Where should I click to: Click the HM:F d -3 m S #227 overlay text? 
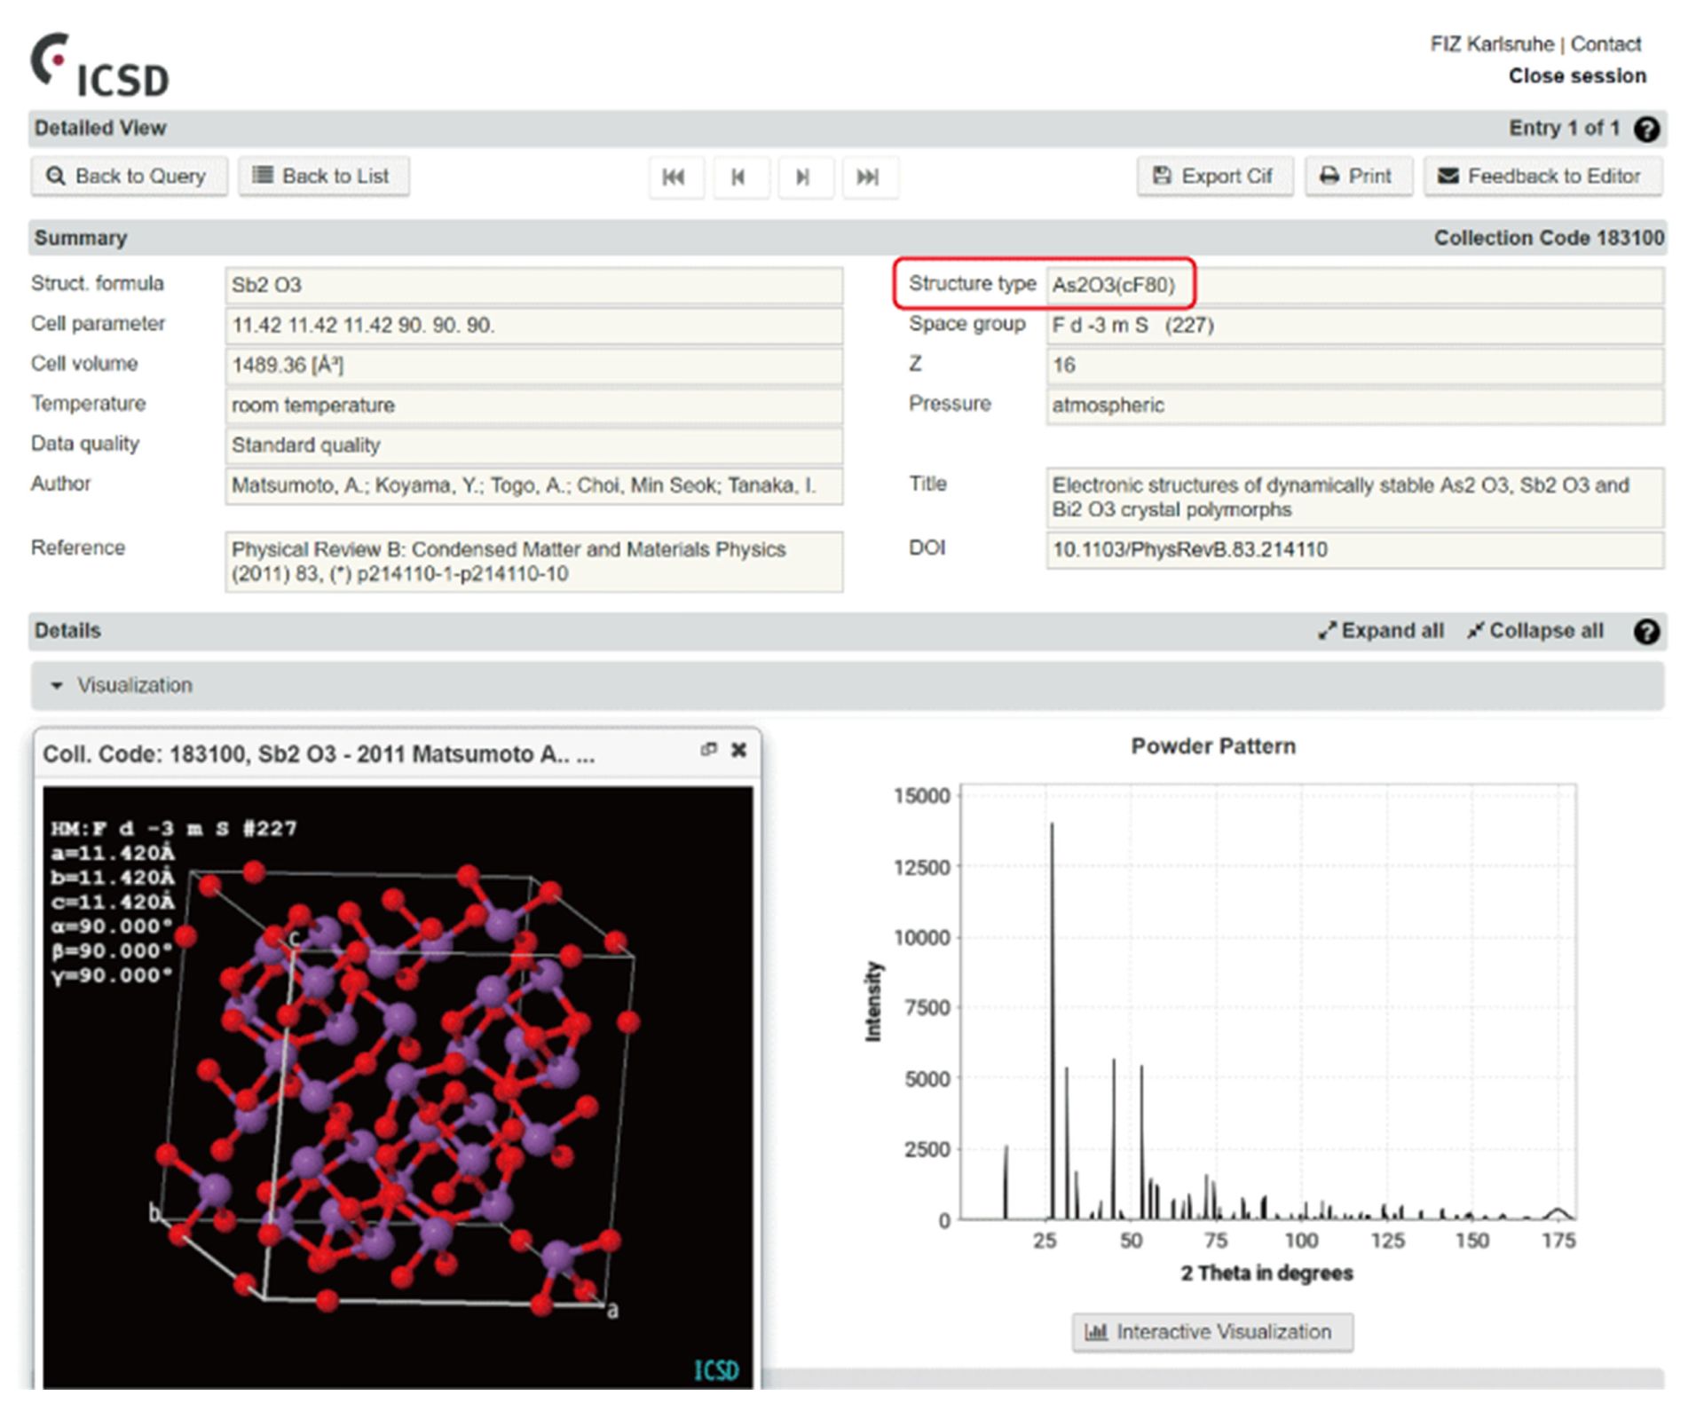(174, 828)
